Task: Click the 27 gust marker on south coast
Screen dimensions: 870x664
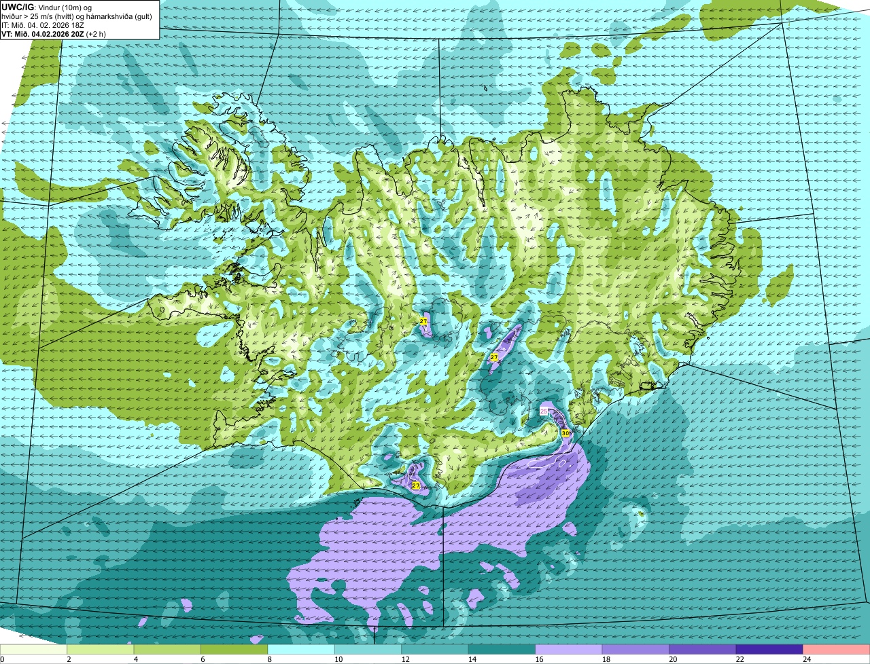Action: click(x=415, y=485)
